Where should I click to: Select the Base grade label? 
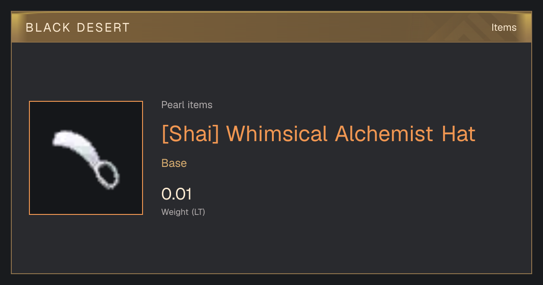coord(174,163)
